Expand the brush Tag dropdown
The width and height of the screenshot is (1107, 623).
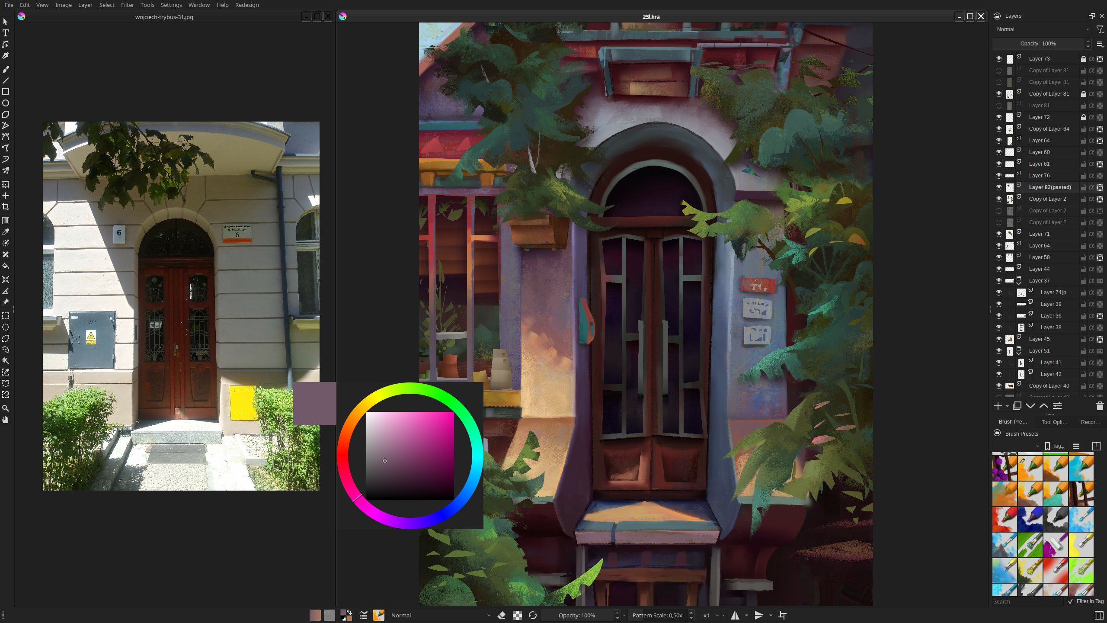(1054, 446)
